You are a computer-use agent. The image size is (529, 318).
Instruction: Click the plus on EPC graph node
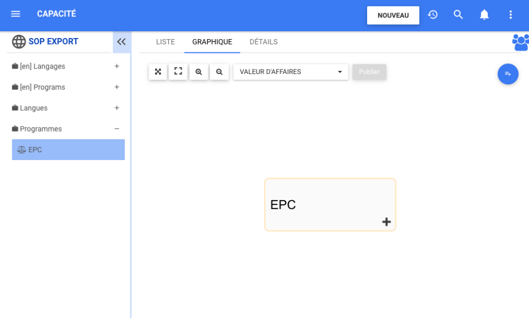pos(387,222)
